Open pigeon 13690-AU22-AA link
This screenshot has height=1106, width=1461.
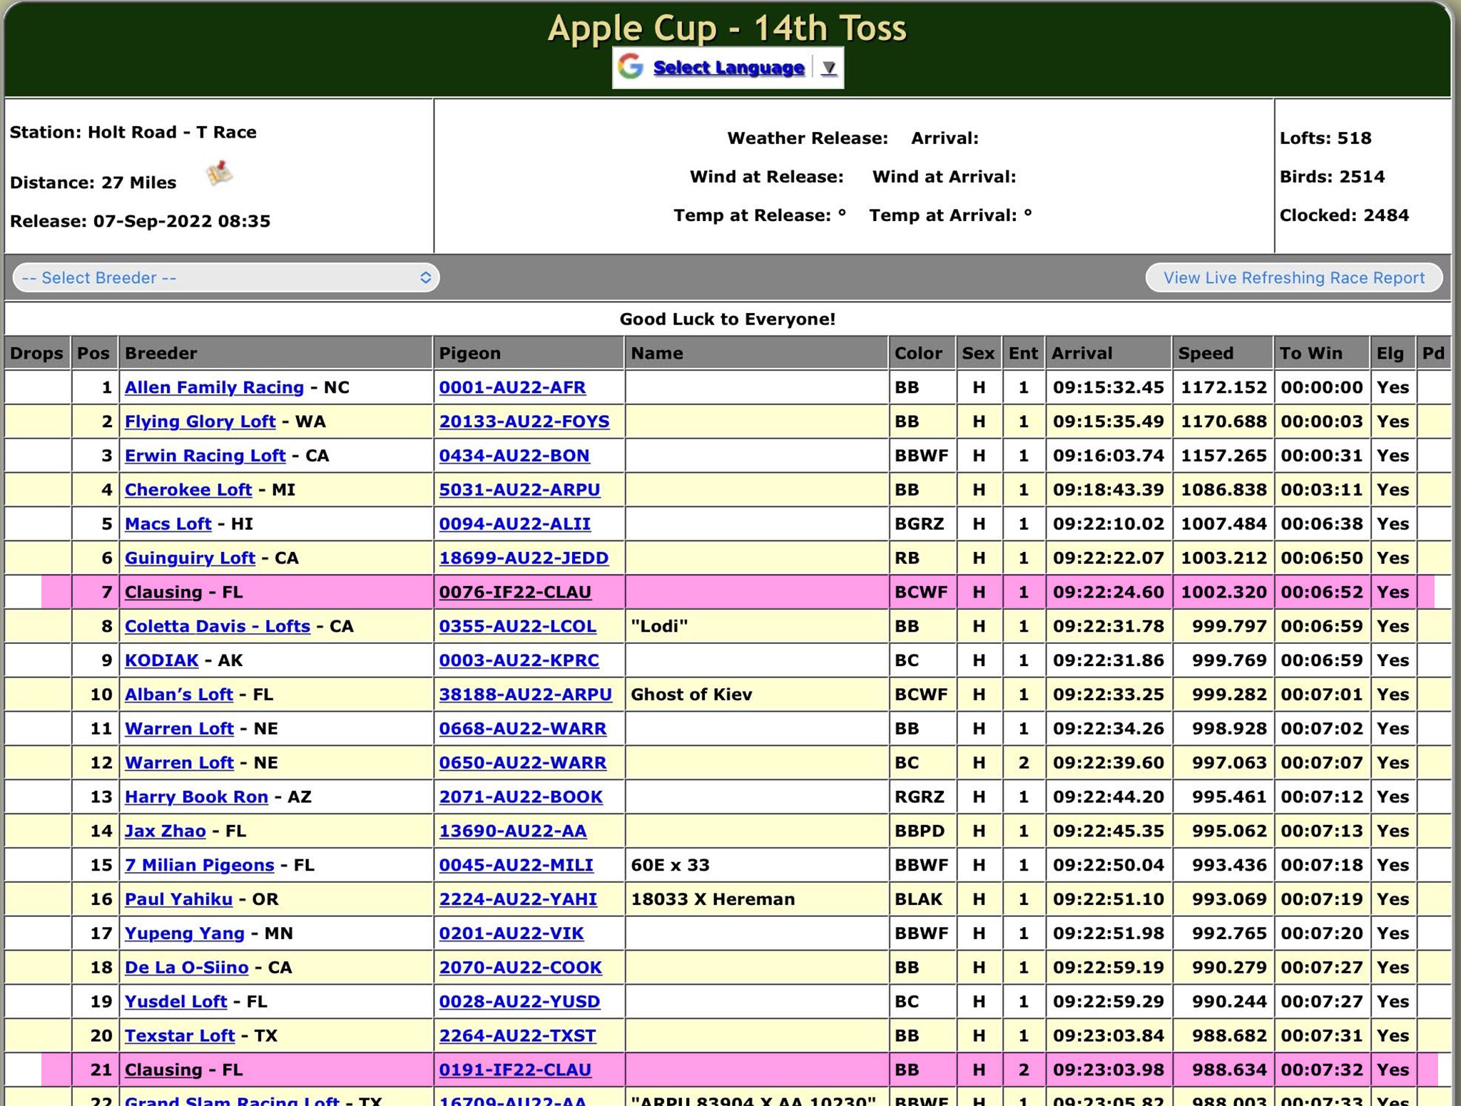513,831
